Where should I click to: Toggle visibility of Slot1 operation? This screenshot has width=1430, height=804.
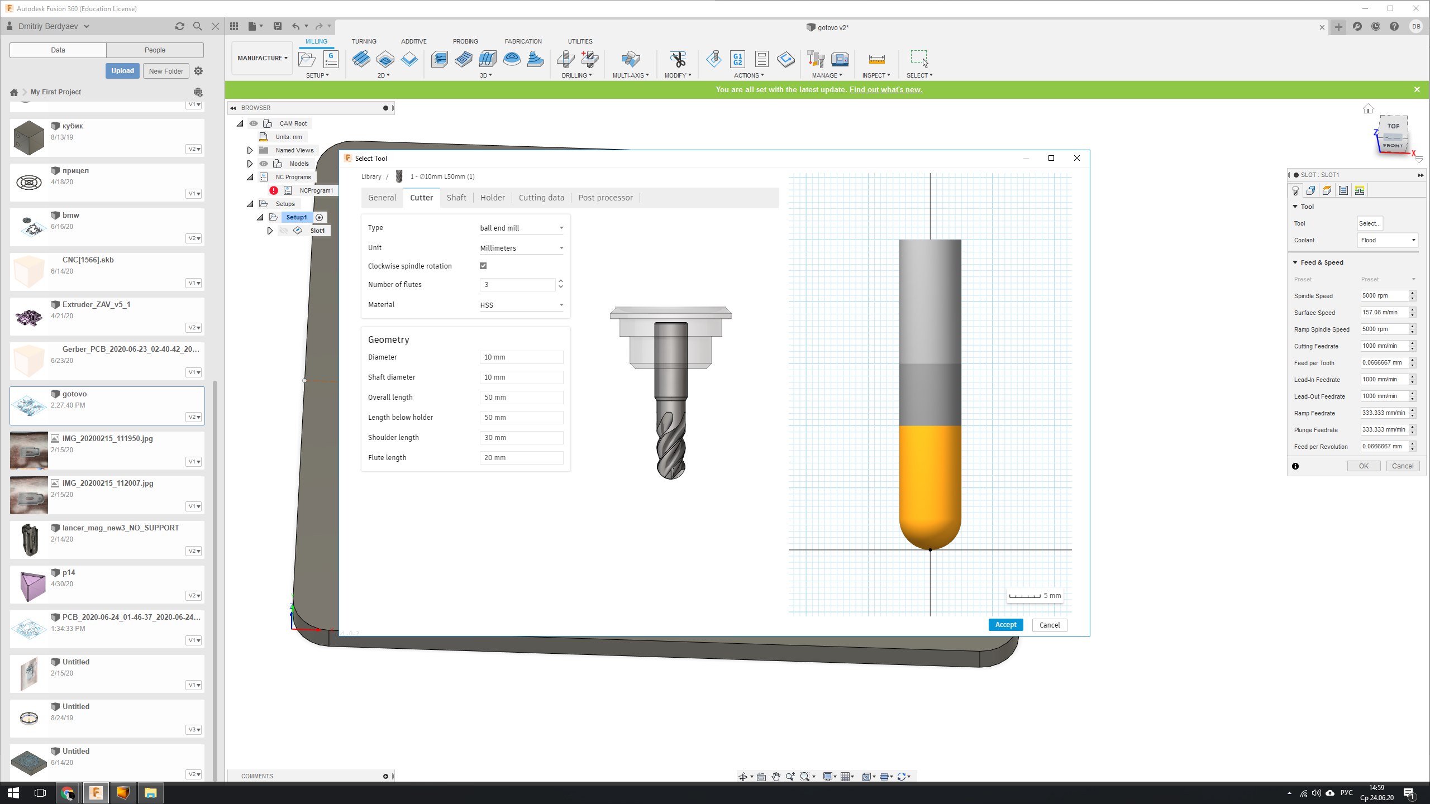pos(284,231)
